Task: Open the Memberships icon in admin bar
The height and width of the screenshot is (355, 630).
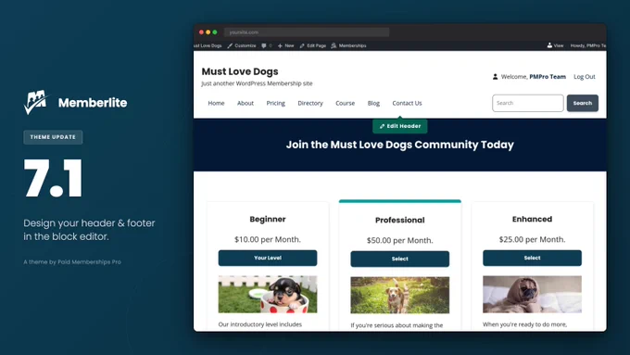Action: click(x=334, y=45)
